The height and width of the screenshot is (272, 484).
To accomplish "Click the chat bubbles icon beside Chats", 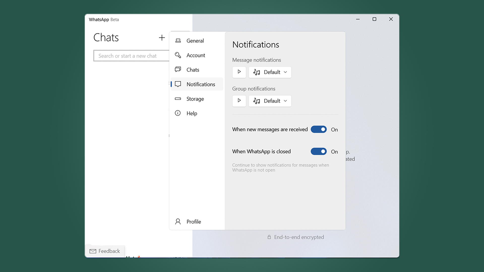I will pyautogui.click(x=178, y=70).
